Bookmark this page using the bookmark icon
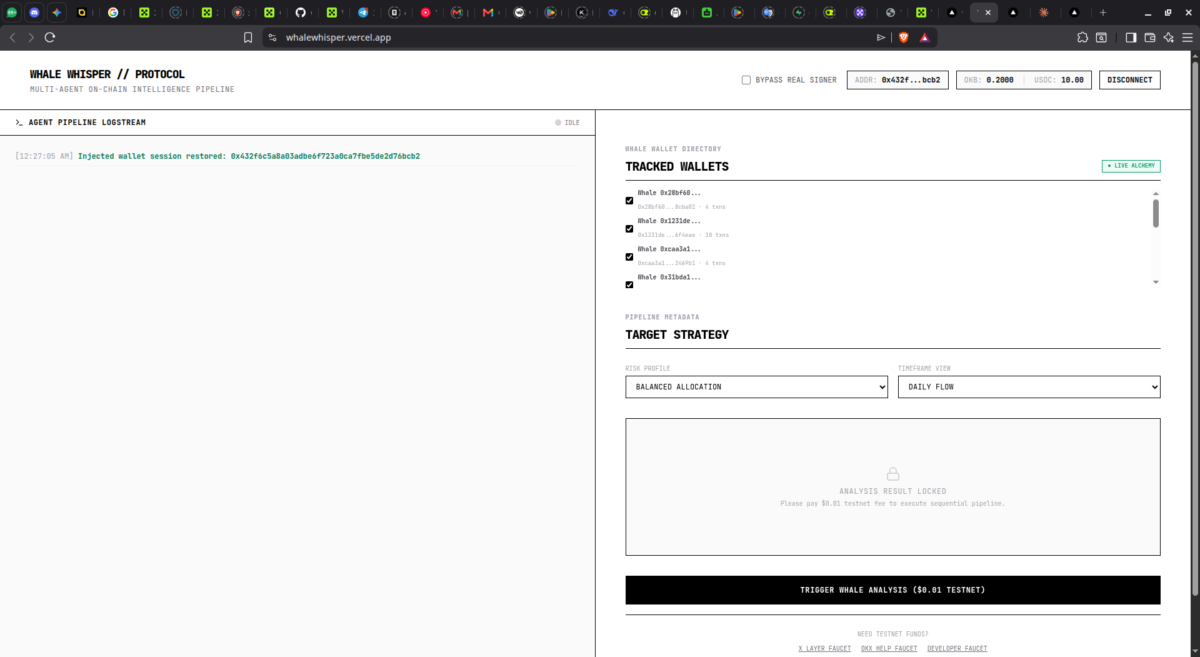Screen dimensions: 1200x657 [248, 38]
